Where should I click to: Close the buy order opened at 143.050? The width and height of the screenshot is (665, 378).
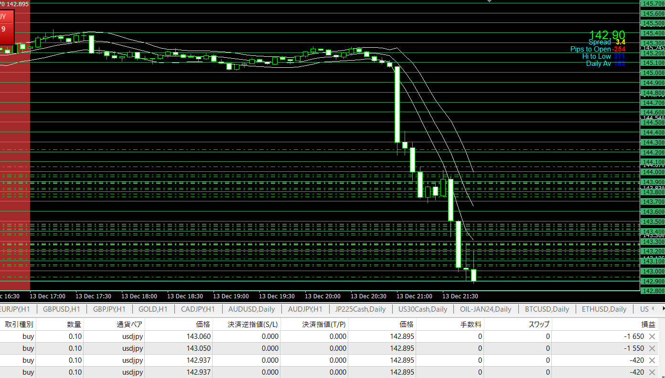tap(652, 348)
